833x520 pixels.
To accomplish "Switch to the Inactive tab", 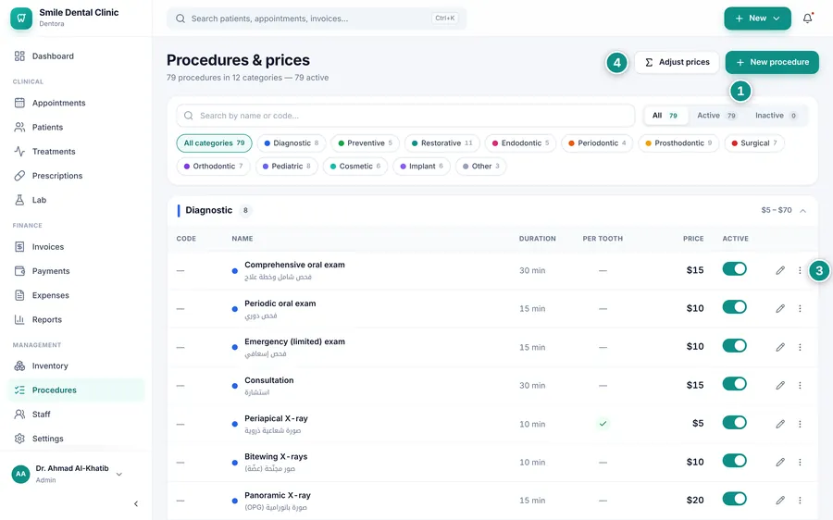I will [x=776, y=116].
